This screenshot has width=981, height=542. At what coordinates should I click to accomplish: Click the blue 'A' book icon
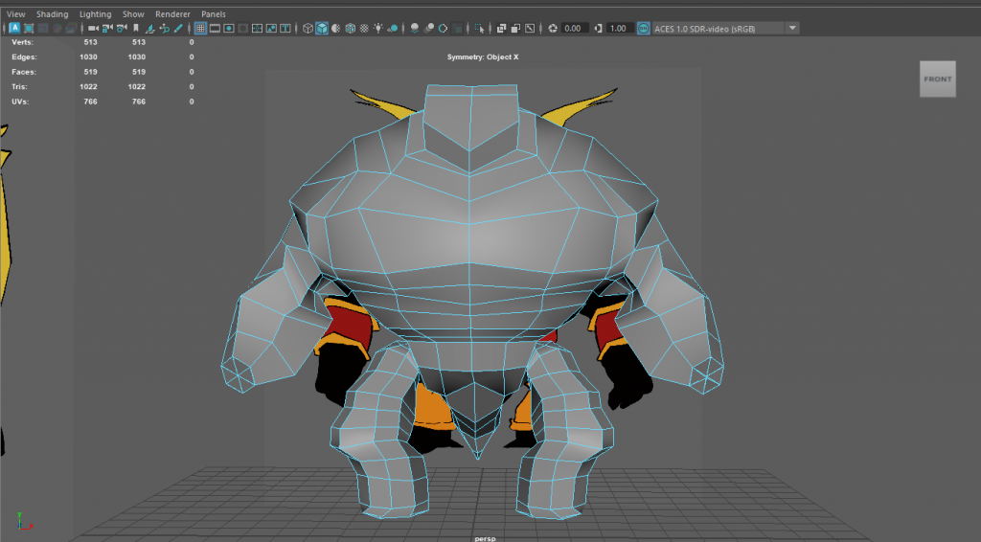[x=15, y=28]
